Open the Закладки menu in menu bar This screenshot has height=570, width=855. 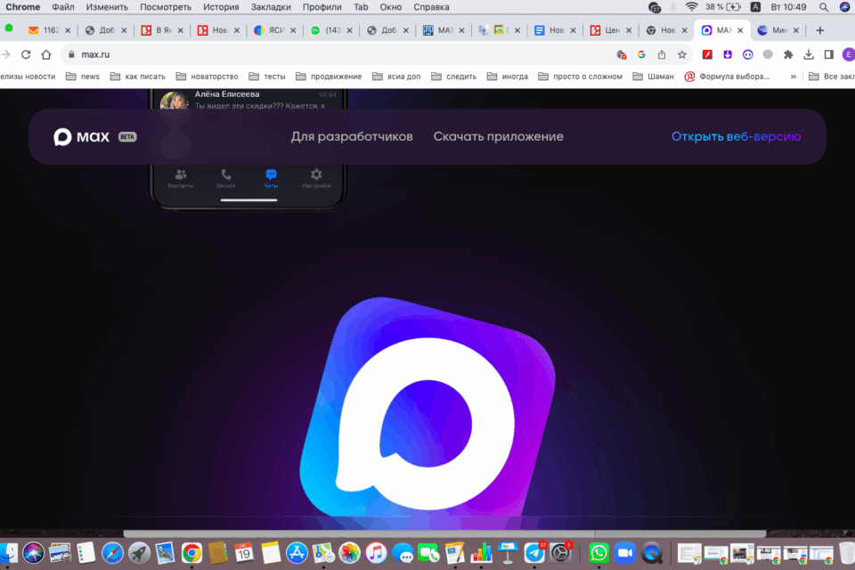[x=271, y=7]
